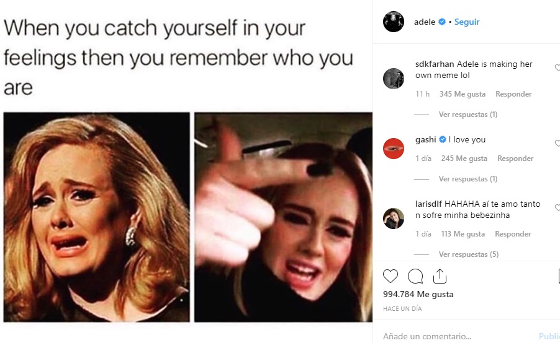The width and height of the screenshot is (560, 343).
Task: Follow adele with the Seguir link
Action: 467,22
